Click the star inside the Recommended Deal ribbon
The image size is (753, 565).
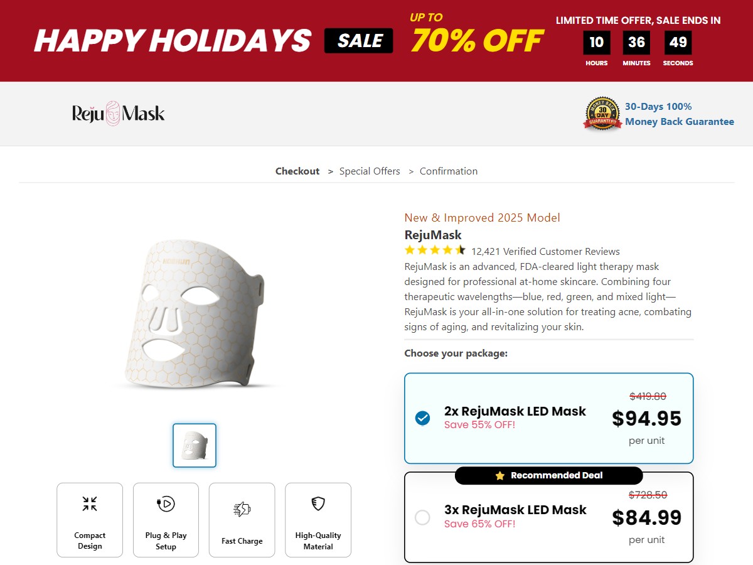tap(499, 475)
